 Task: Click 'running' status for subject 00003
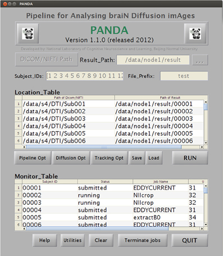point(105,203)
